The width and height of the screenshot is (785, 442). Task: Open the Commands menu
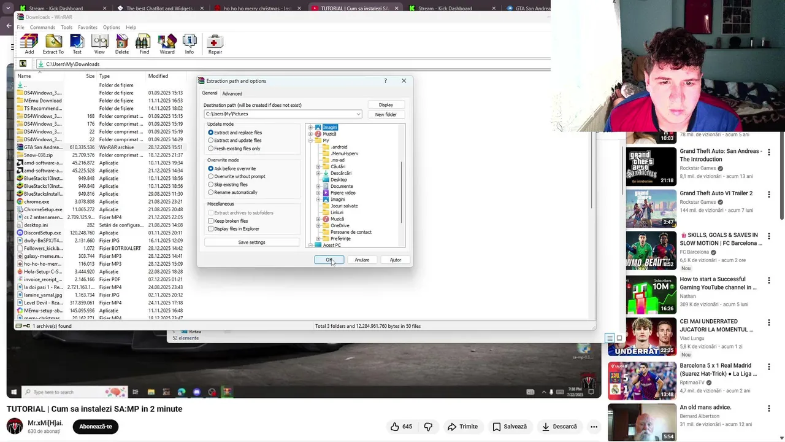(x=42, y=28)
